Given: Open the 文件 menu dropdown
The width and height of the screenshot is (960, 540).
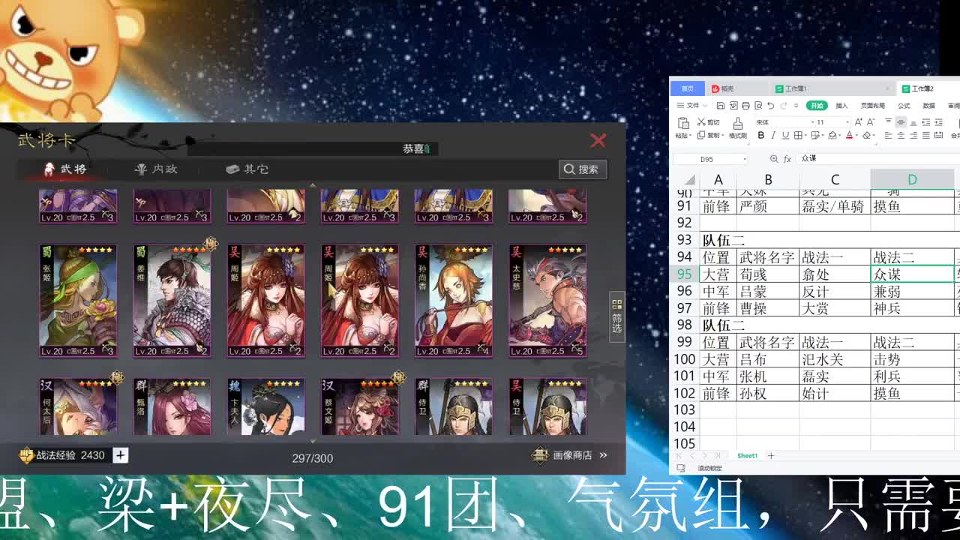Looking at the screenshot, I should click(x=692, y=106).
